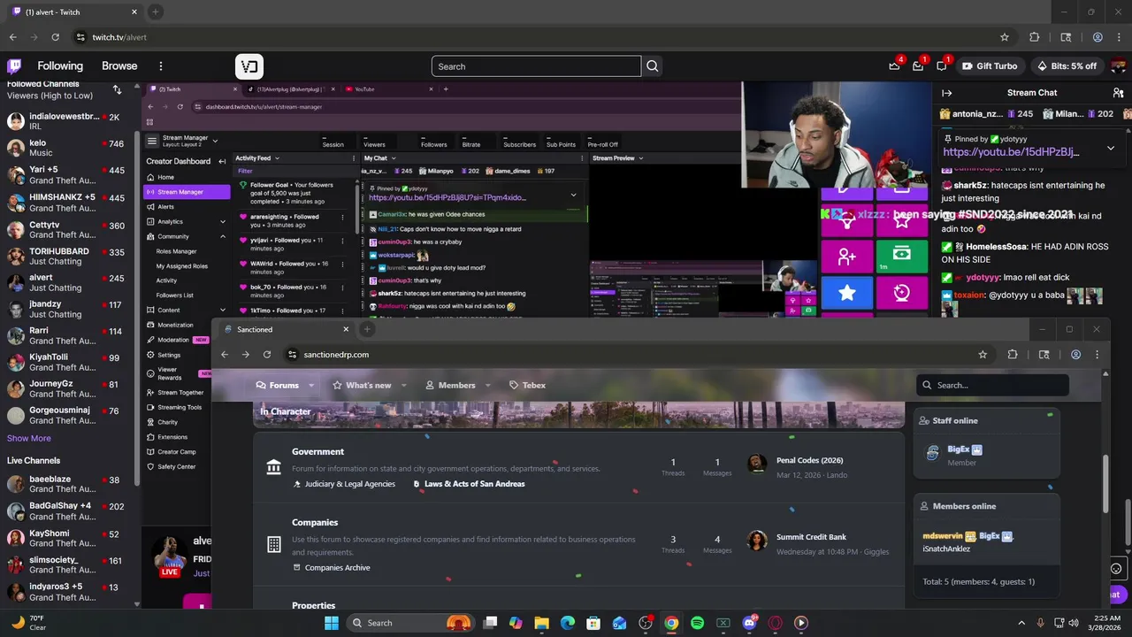Open the Following tab on Twitch
Viewport: 1132px width, 637px height.
[x=60, y=66]
